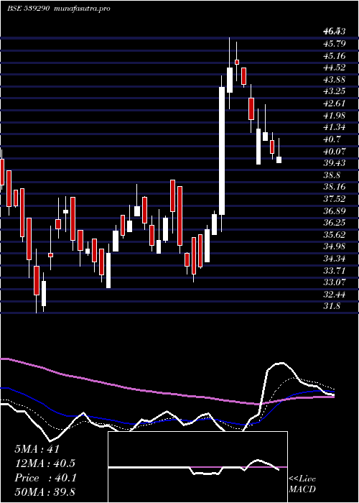Select the 43.88 price axis label
This screenshot has height=503, width=359.
pos(335,79)
